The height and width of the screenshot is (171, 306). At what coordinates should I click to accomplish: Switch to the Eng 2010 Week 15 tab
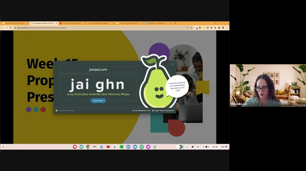pos(15,23)
